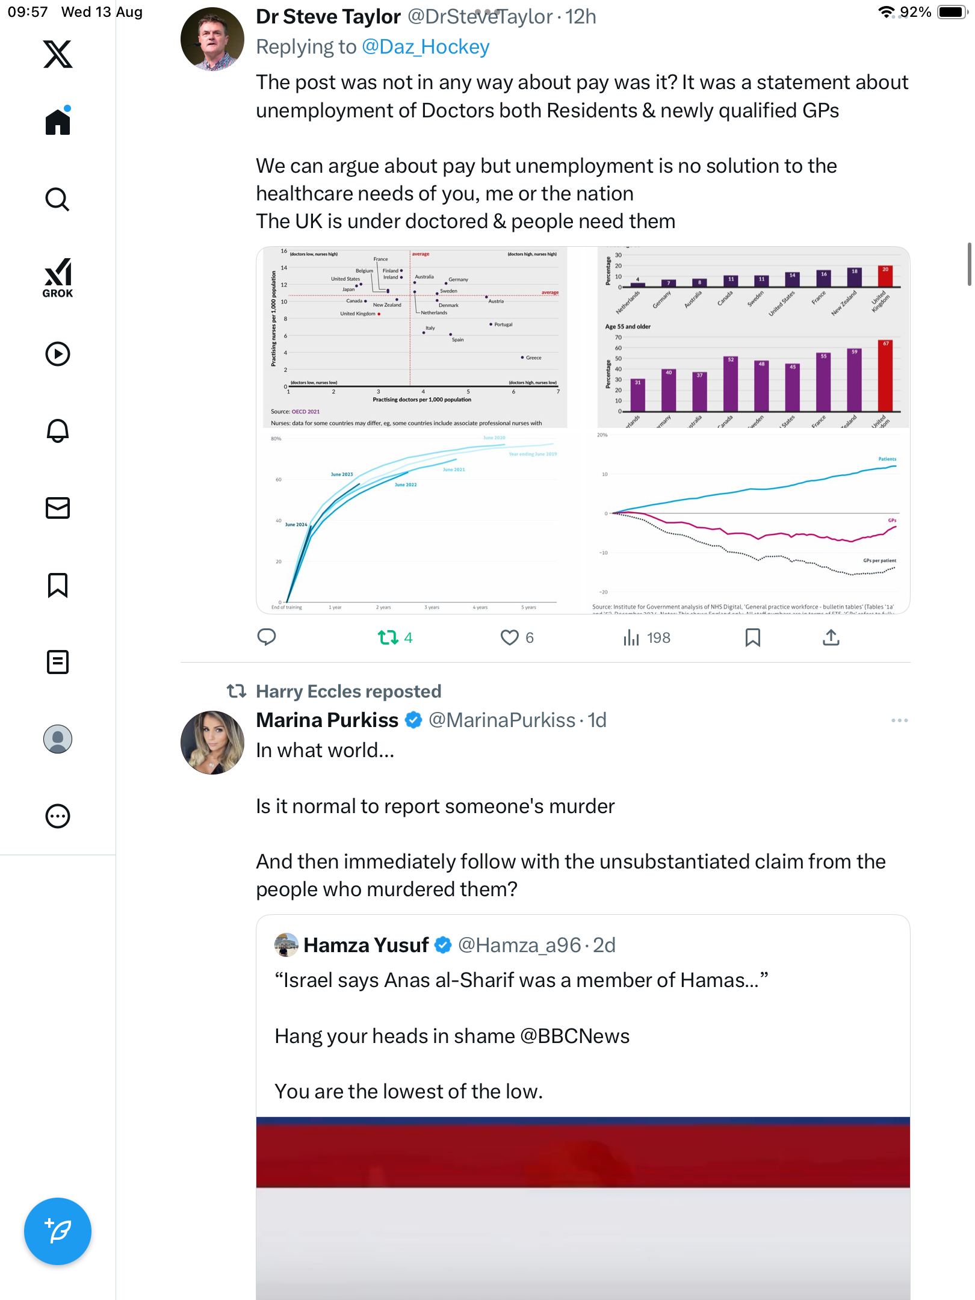This screenshot has height=1300, width=975.
Task: Open more options on Marina Purkiss post
Action: tap(899, 720)
